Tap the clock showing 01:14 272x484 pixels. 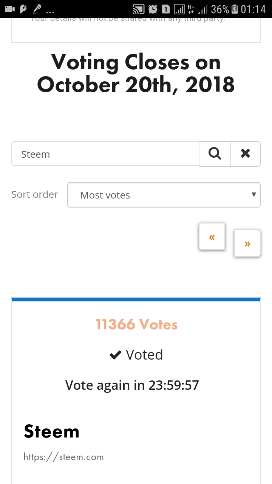coord(253,9)
